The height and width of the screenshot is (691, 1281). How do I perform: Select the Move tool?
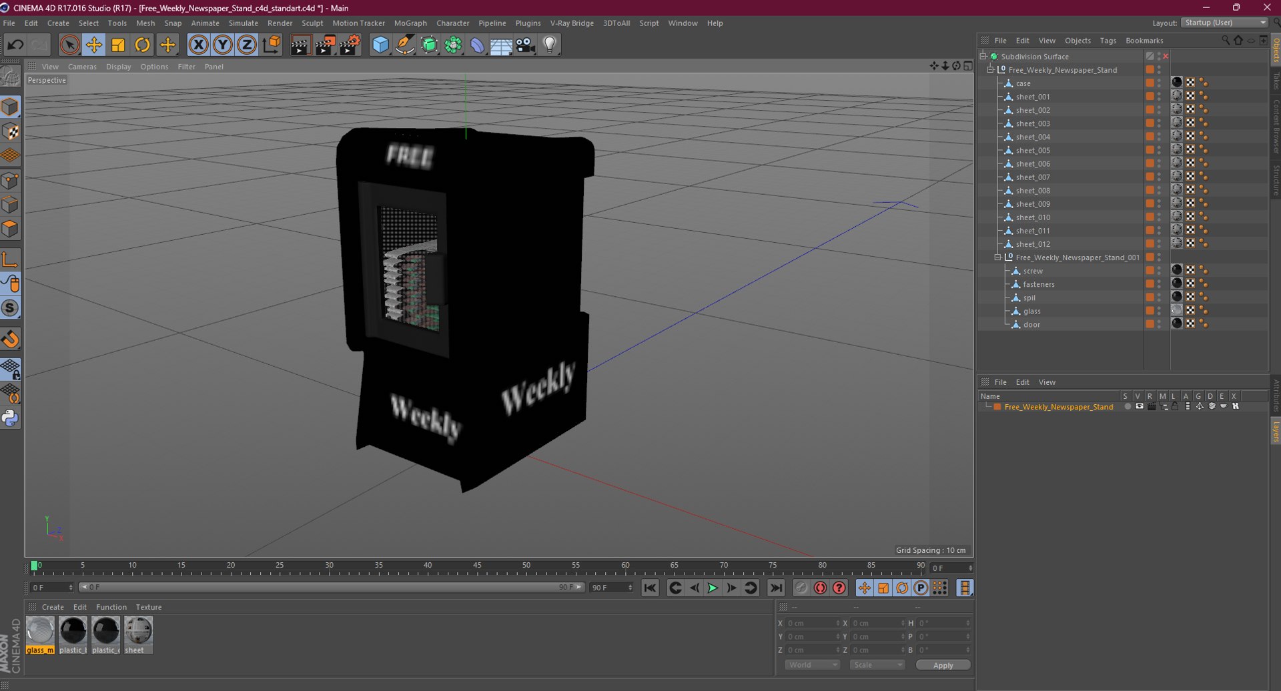94,45
